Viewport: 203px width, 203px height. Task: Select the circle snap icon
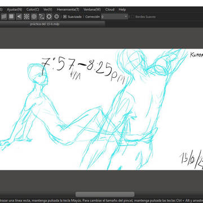coord(34,16)
